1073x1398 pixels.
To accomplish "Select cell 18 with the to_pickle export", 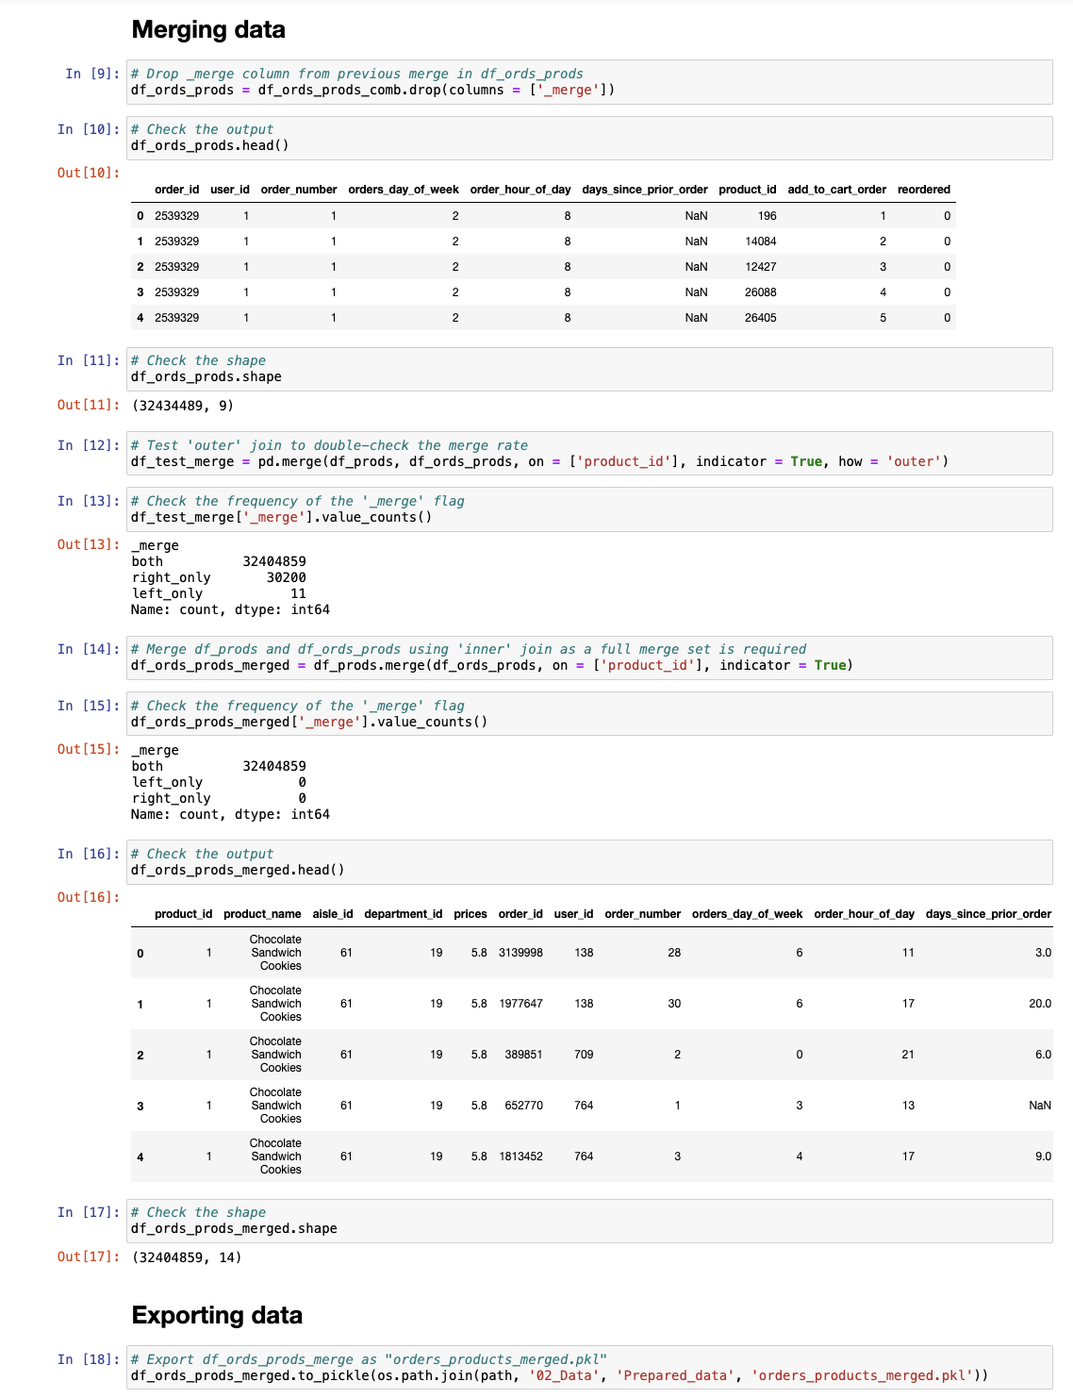I will 589,1368.
